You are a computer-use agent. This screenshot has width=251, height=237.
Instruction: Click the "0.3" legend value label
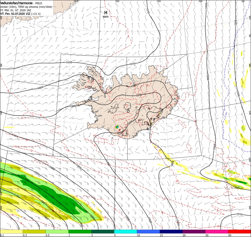[25, 235]
